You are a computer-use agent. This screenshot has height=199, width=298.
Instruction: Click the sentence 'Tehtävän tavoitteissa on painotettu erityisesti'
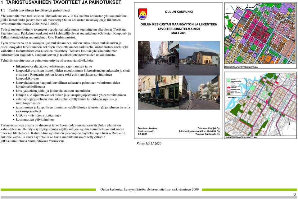pyautogui.click(x=47, y=61)
